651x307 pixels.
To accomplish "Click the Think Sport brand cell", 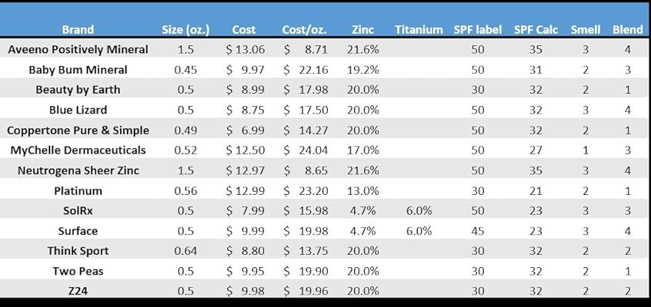I will (x=78, y=250).
